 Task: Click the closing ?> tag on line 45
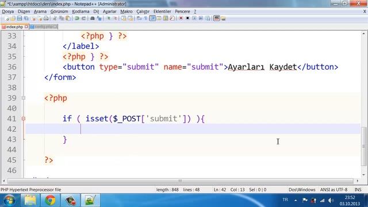click(49, 160)
